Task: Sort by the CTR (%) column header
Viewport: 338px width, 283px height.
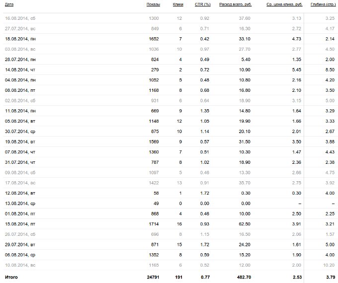Action: (x=203, y=4)
